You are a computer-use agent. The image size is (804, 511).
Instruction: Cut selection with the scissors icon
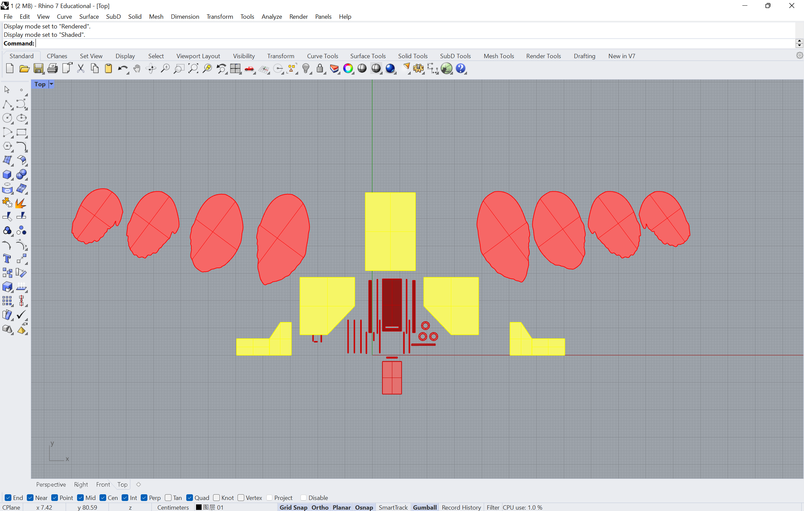point(80,69)
